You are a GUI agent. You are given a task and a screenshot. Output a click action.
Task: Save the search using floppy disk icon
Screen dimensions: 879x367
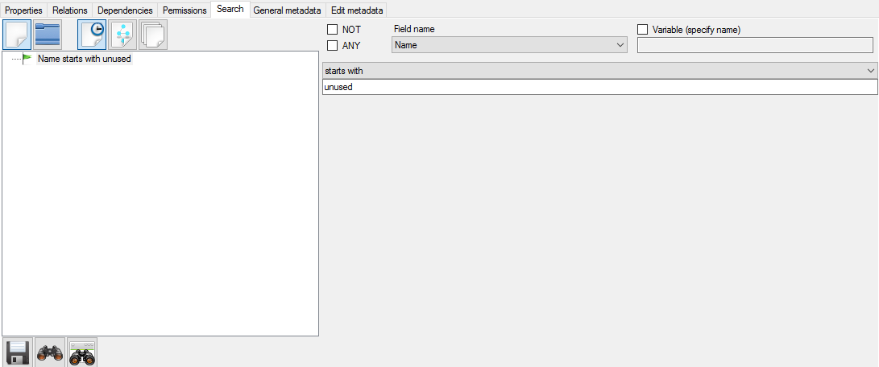18,353
